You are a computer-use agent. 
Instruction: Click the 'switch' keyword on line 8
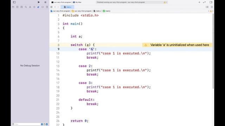pos(77,45)
